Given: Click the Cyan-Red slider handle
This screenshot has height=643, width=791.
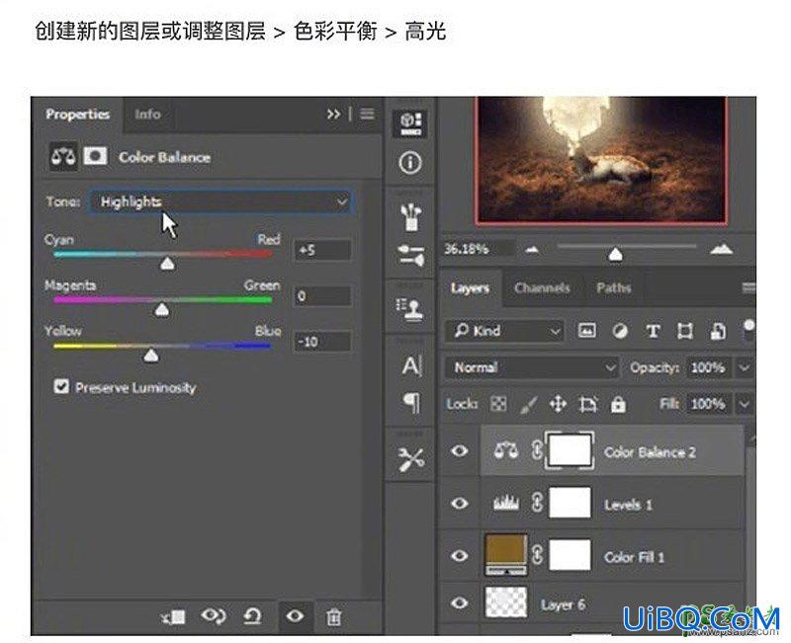Looking at the screenshot, I should (x=167, y=263).
